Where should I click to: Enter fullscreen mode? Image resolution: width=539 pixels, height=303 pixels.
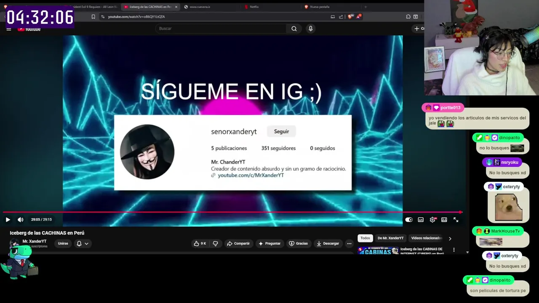coord(456,220)
